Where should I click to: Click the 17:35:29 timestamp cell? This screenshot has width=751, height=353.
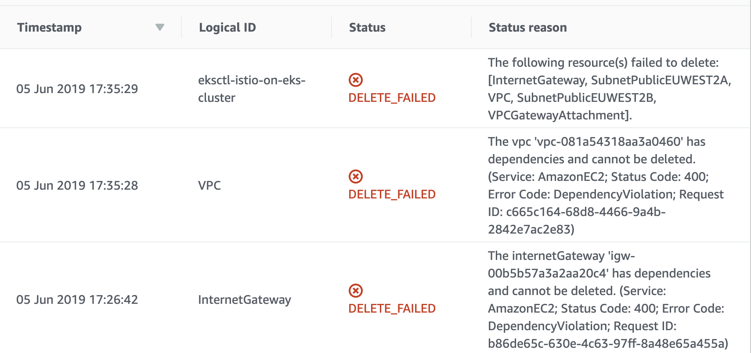click(x=77, y=89)
